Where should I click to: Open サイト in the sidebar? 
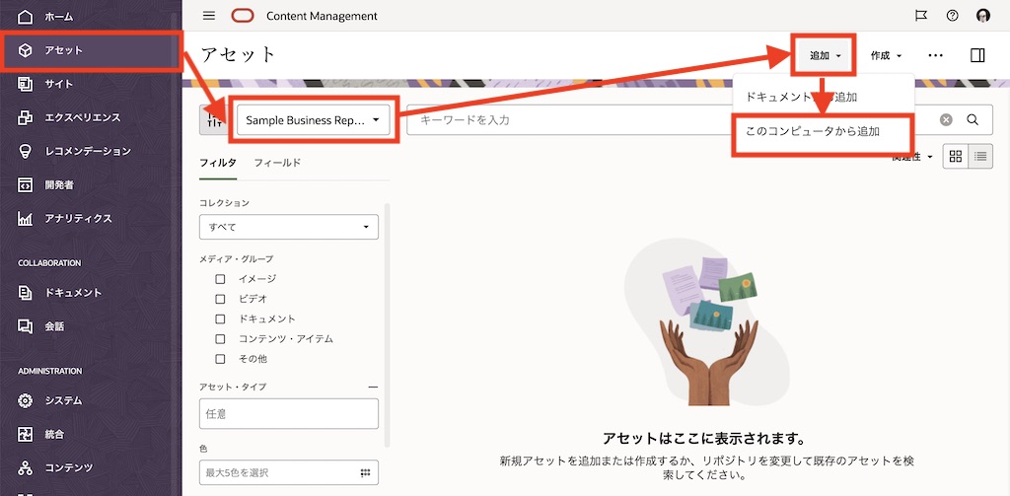[x=59, y=84]
